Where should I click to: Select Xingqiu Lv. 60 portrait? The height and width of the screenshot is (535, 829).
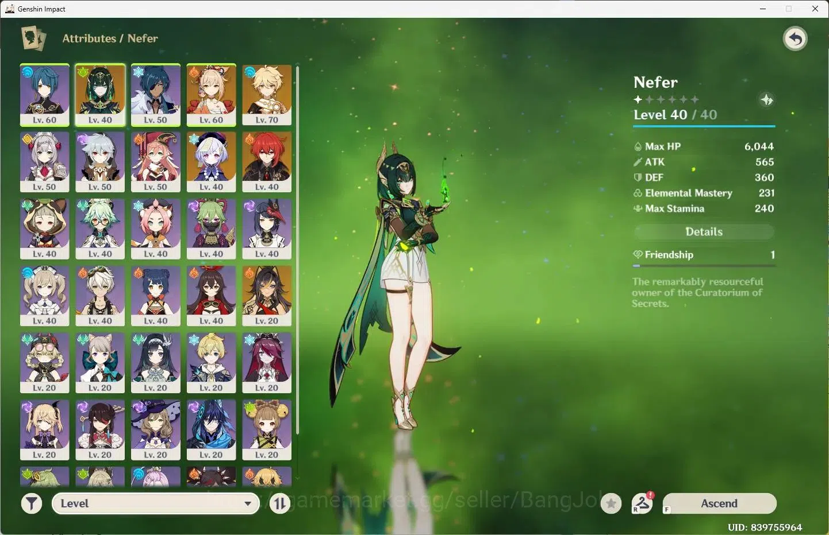(x=45, y=95)
